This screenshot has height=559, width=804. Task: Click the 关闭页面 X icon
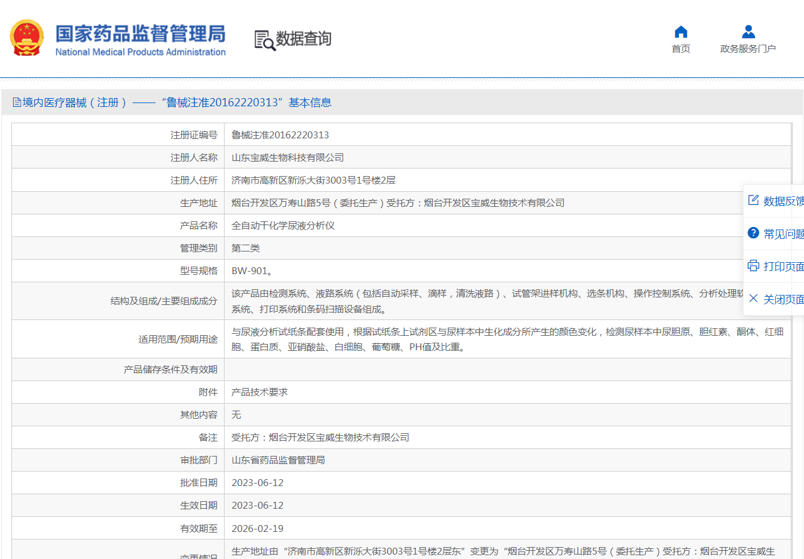753,299
